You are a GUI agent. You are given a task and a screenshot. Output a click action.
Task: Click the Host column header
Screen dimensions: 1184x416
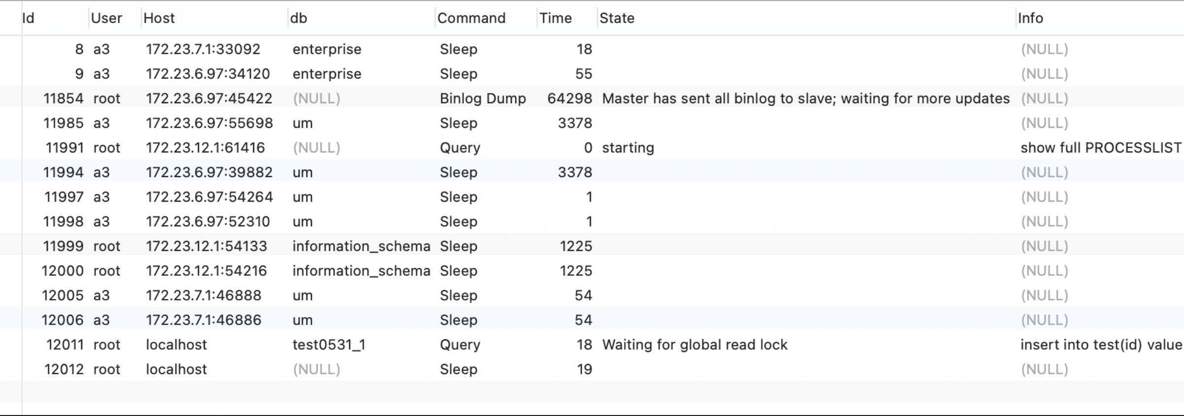pyautogui.click(x=159, y=18)
